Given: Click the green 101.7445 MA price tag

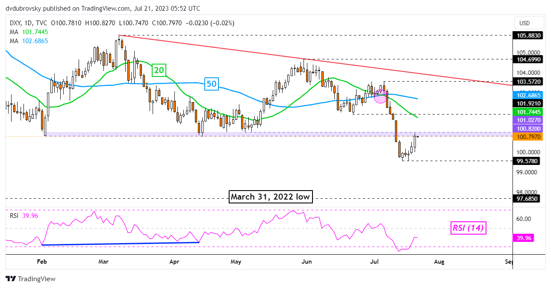Looking at the screenshot, I should point(528,112).
